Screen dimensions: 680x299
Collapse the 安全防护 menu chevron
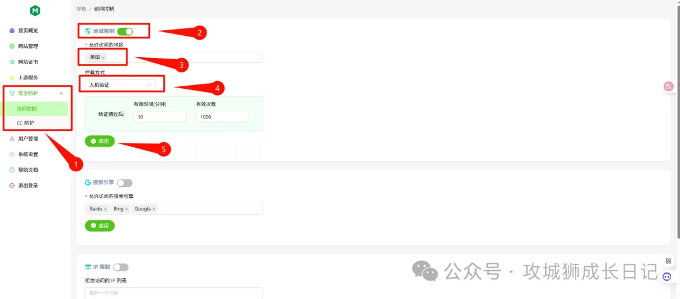[x=61, y=93]
